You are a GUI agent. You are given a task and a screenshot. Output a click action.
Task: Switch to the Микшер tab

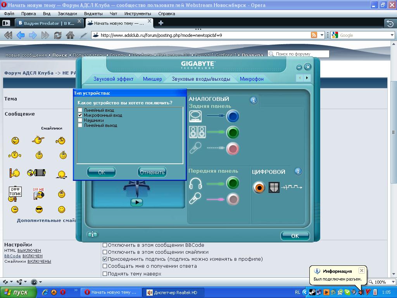pyautogui.click(x=152, y=79)
